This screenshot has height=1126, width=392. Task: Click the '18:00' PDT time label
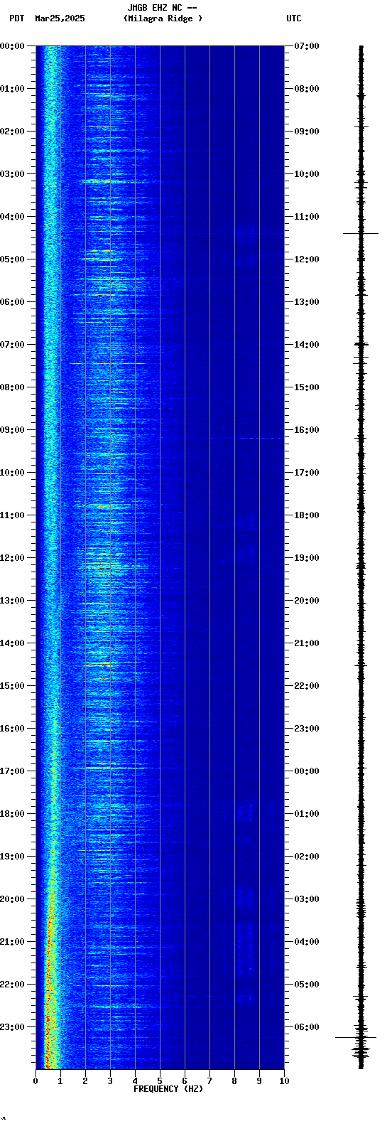click(x=12, y=814)
